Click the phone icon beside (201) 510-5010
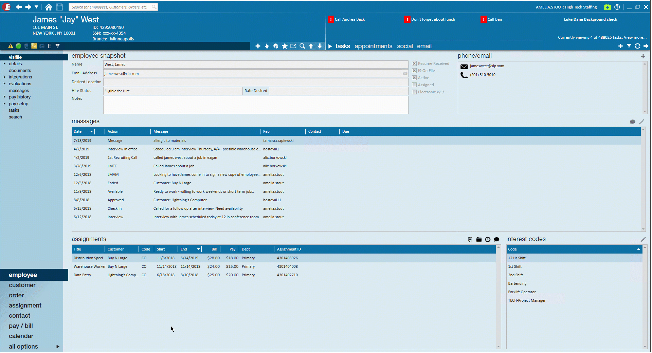The height and width of the screenshot is (353, 652). coord(464,75)
